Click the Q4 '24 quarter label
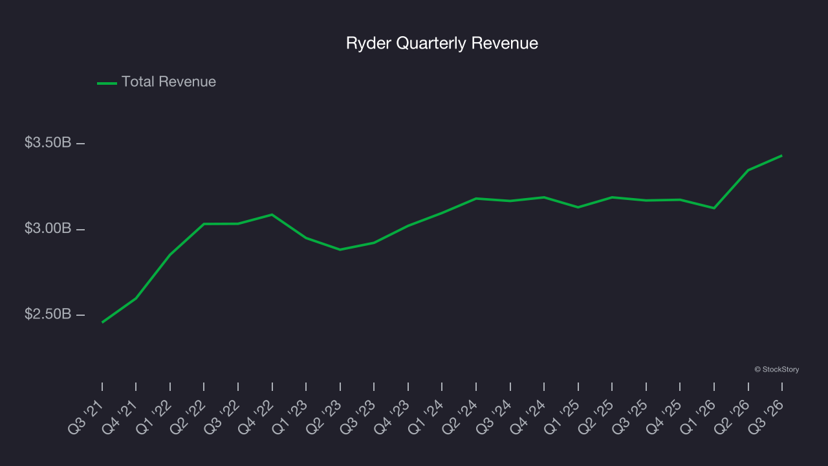Screen dimensions: 828x466 pyautogui.click(x=527, y=417)
